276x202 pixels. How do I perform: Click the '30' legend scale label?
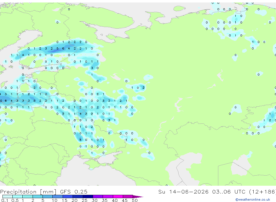pyautogui.click(x=94, y=200)
